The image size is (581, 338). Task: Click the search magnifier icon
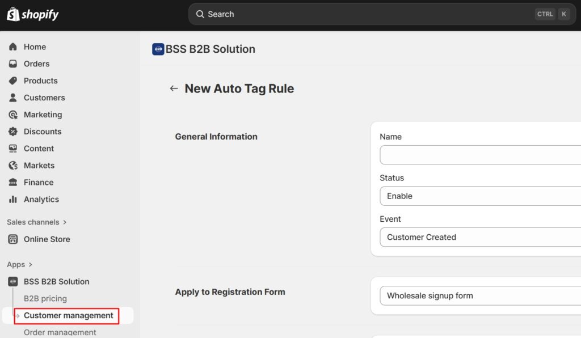click(200, 14)
